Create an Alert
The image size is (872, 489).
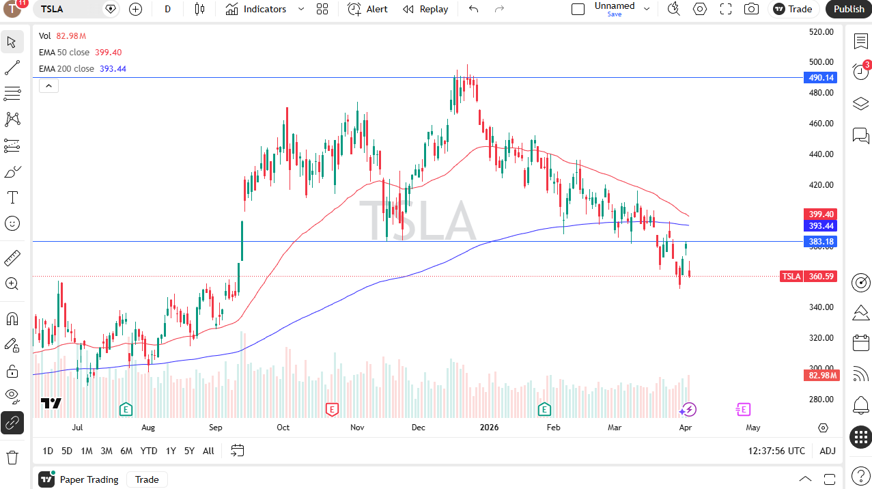point(367,9)
